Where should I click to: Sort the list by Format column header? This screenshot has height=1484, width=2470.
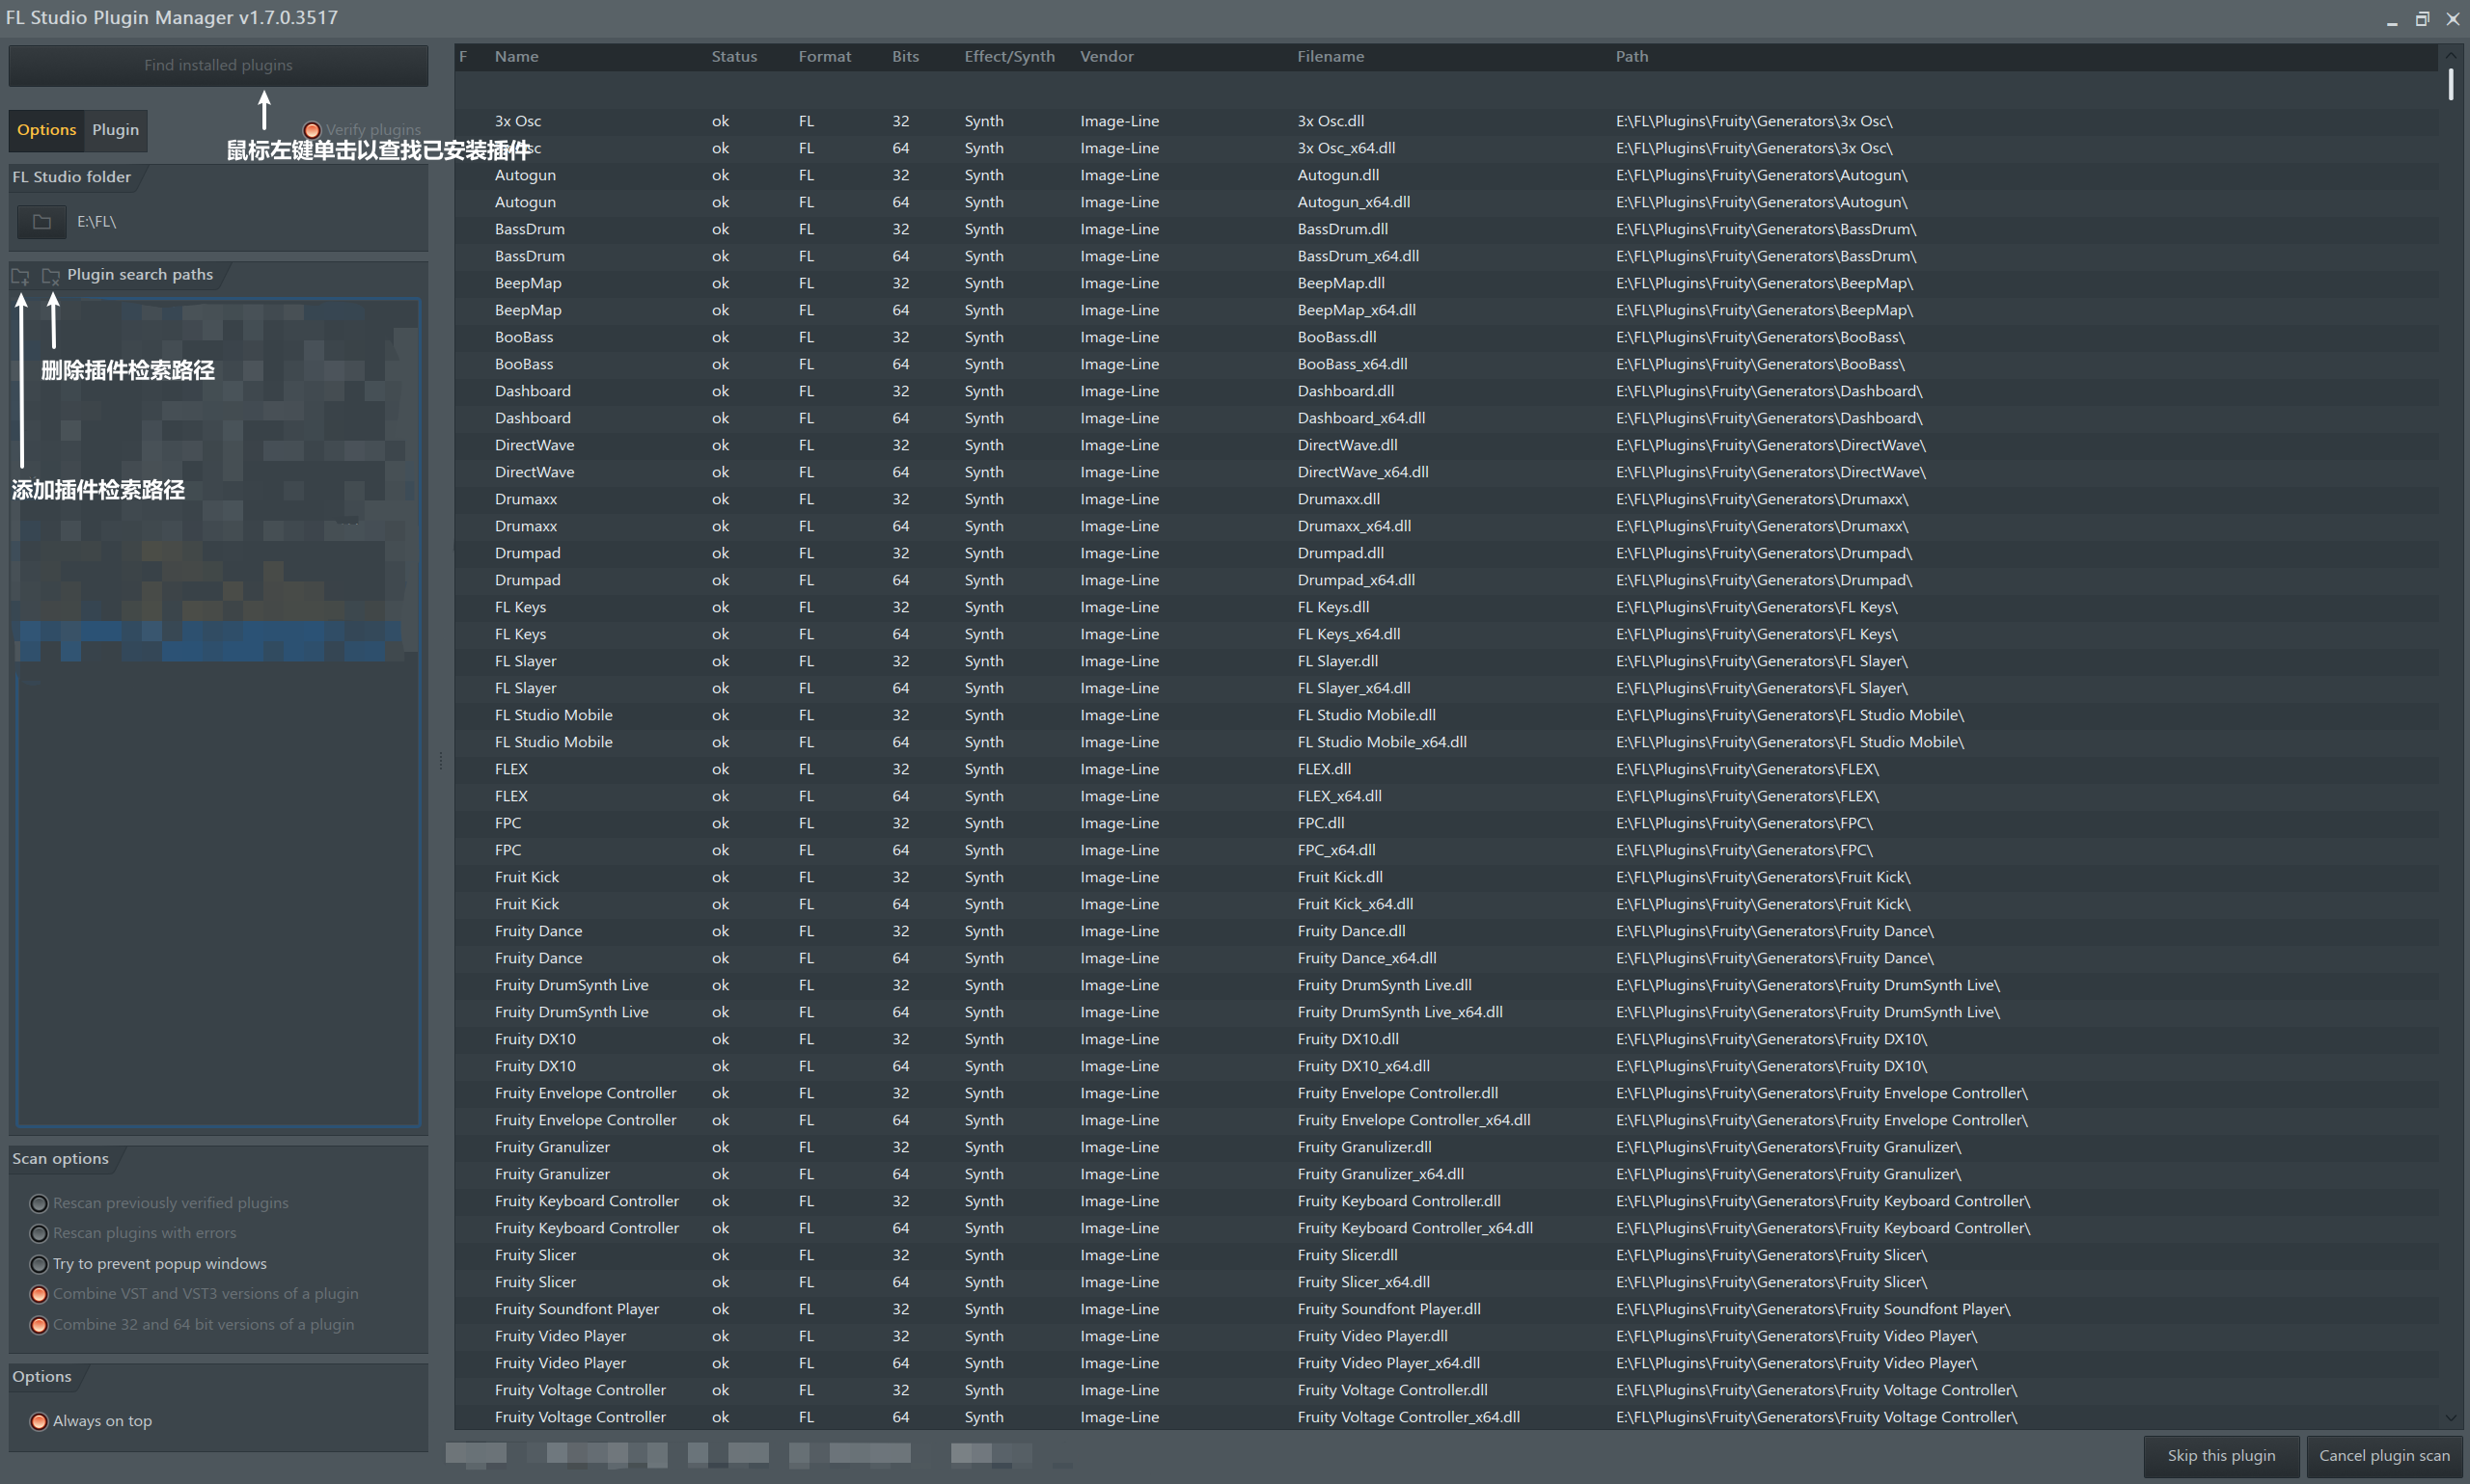tap(824, 57)
